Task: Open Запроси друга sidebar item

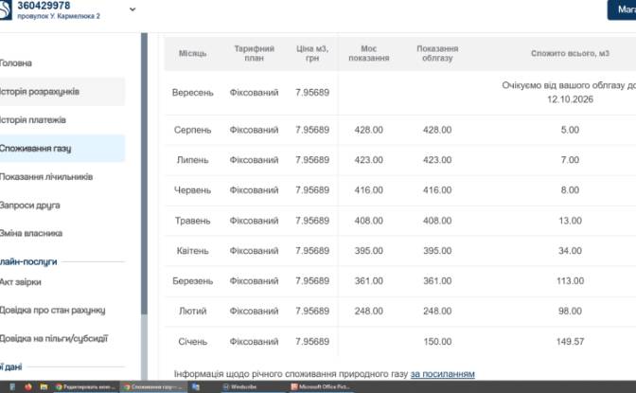Action: 30,205
